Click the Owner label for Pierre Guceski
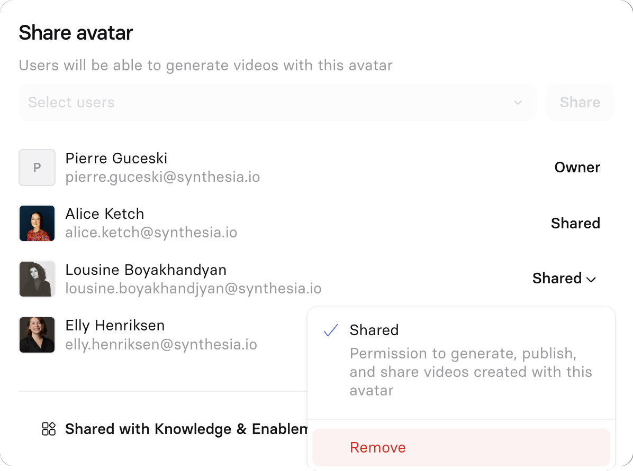The width and height of the screenshot is (633, 471). (x=577, y=168)
